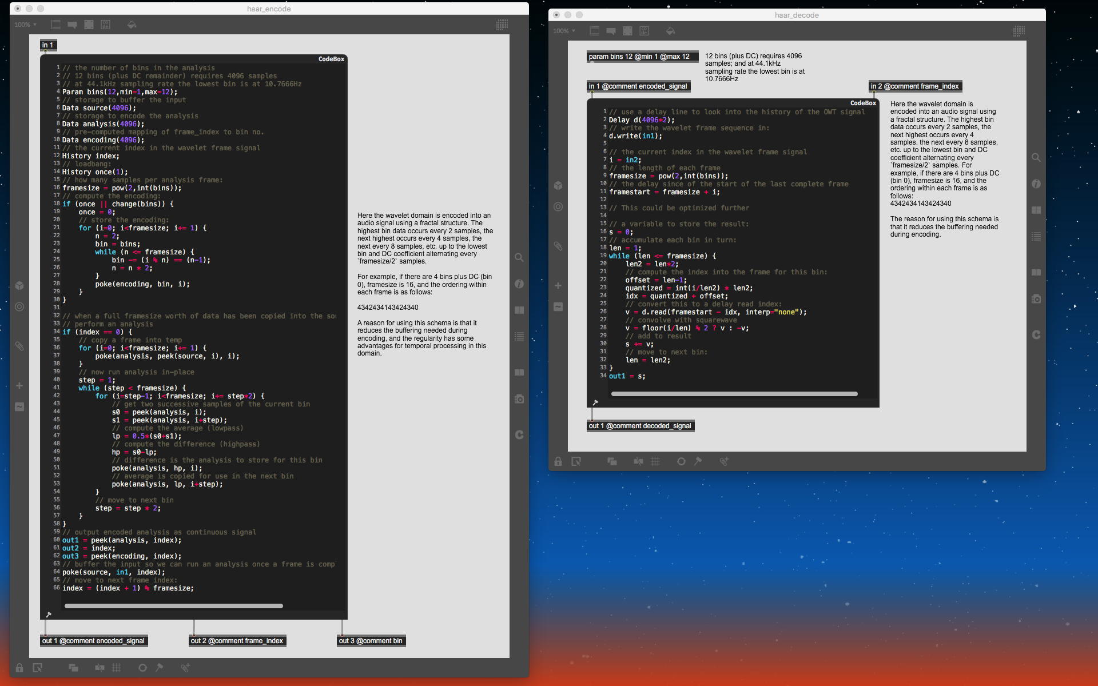Click the 'code' view icon in haar_encode toolbar
The image size is (1098, 686).
106,25
